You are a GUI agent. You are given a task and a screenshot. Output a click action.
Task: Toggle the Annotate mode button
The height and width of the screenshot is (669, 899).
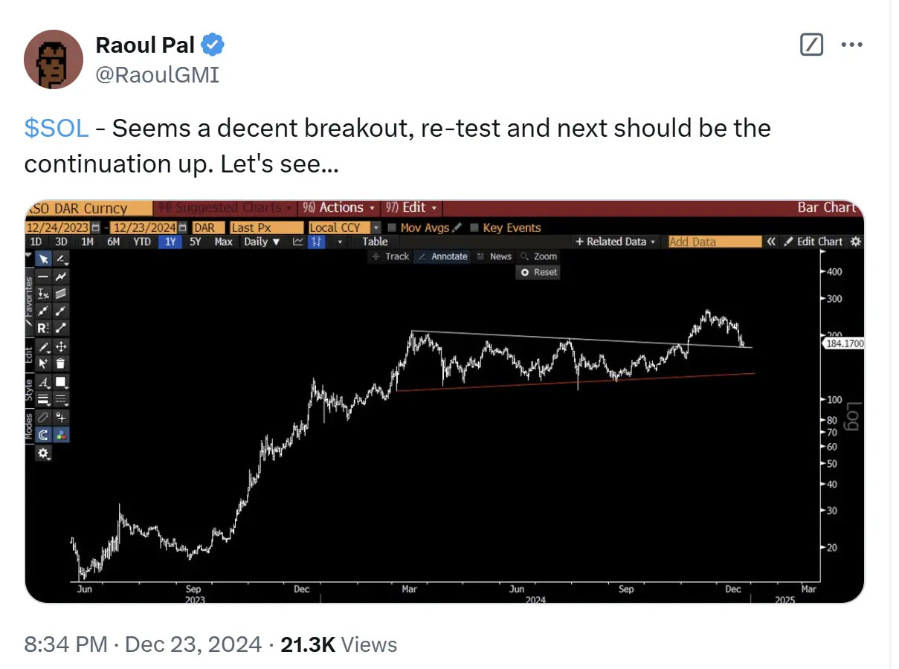point(443,256)
